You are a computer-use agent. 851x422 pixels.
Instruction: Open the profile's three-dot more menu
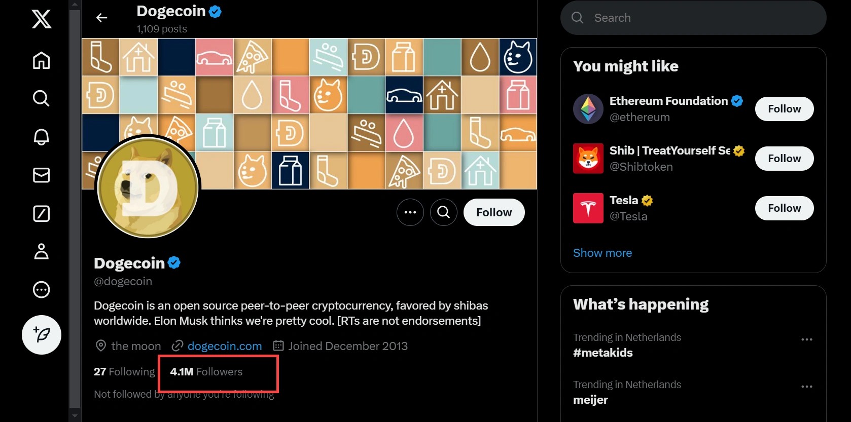(x=410, y=212)
